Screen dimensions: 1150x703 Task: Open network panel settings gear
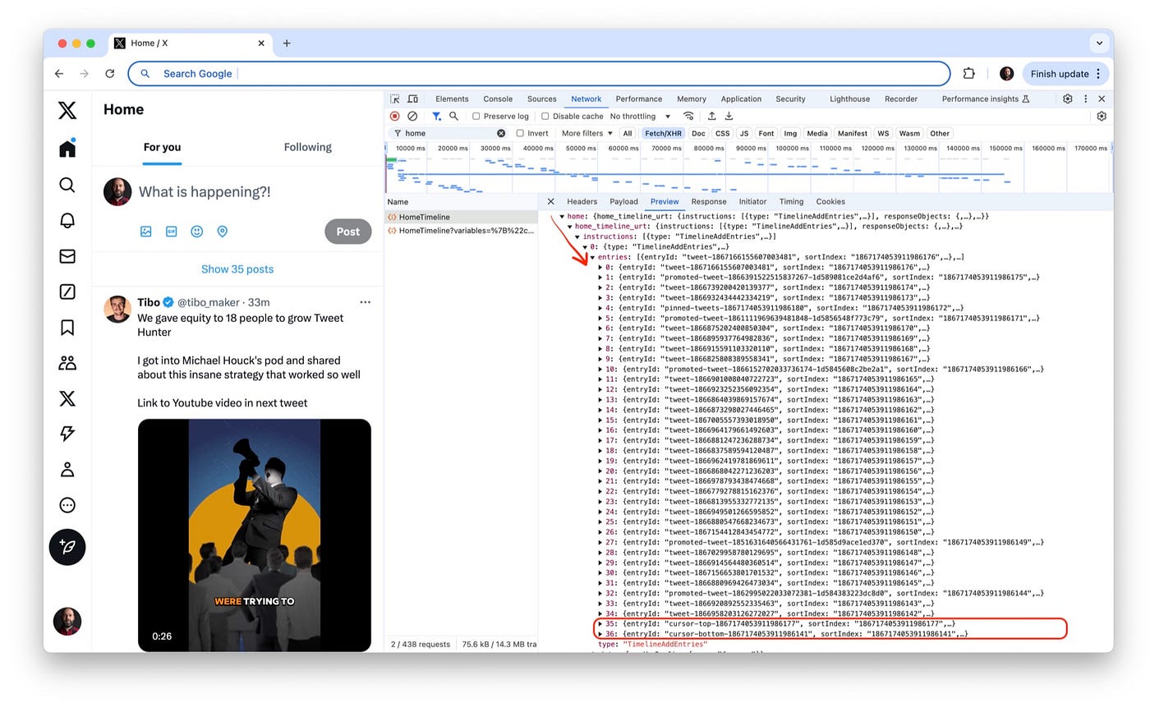click(1102, 116)
